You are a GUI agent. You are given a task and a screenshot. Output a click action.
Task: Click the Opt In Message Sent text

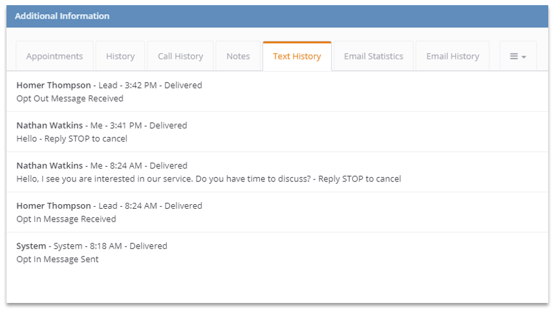[x=58, y=259]
